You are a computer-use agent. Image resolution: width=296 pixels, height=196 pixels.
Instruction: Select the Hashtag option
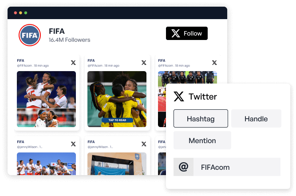pos(201,119)
